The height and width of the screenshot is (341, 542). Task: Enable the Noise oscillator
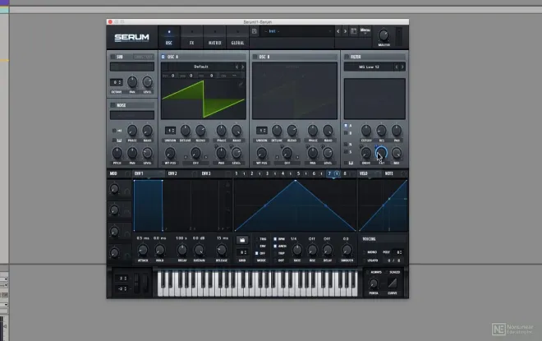pyautogui.click(x=113, y=105)
